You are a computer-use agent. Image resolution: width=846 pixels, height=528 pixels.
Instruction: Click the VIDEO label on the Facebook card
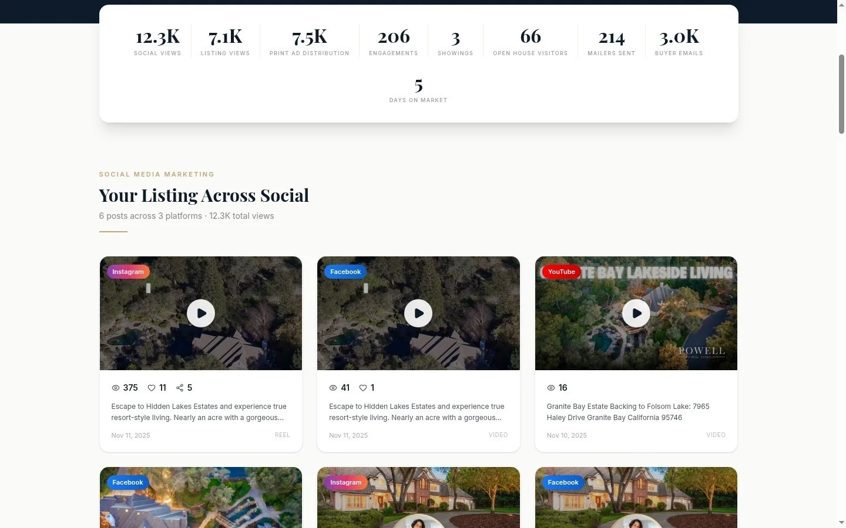(498, 435)
